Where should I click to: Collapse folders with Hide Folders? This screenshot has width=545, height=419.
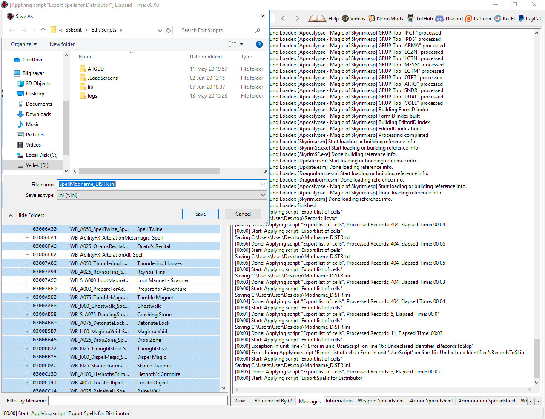click(26, 215)
